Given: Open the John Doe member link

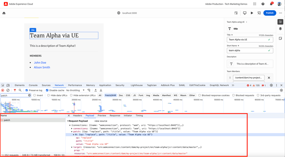Looking at the screenshot, I should pos(40,63).
